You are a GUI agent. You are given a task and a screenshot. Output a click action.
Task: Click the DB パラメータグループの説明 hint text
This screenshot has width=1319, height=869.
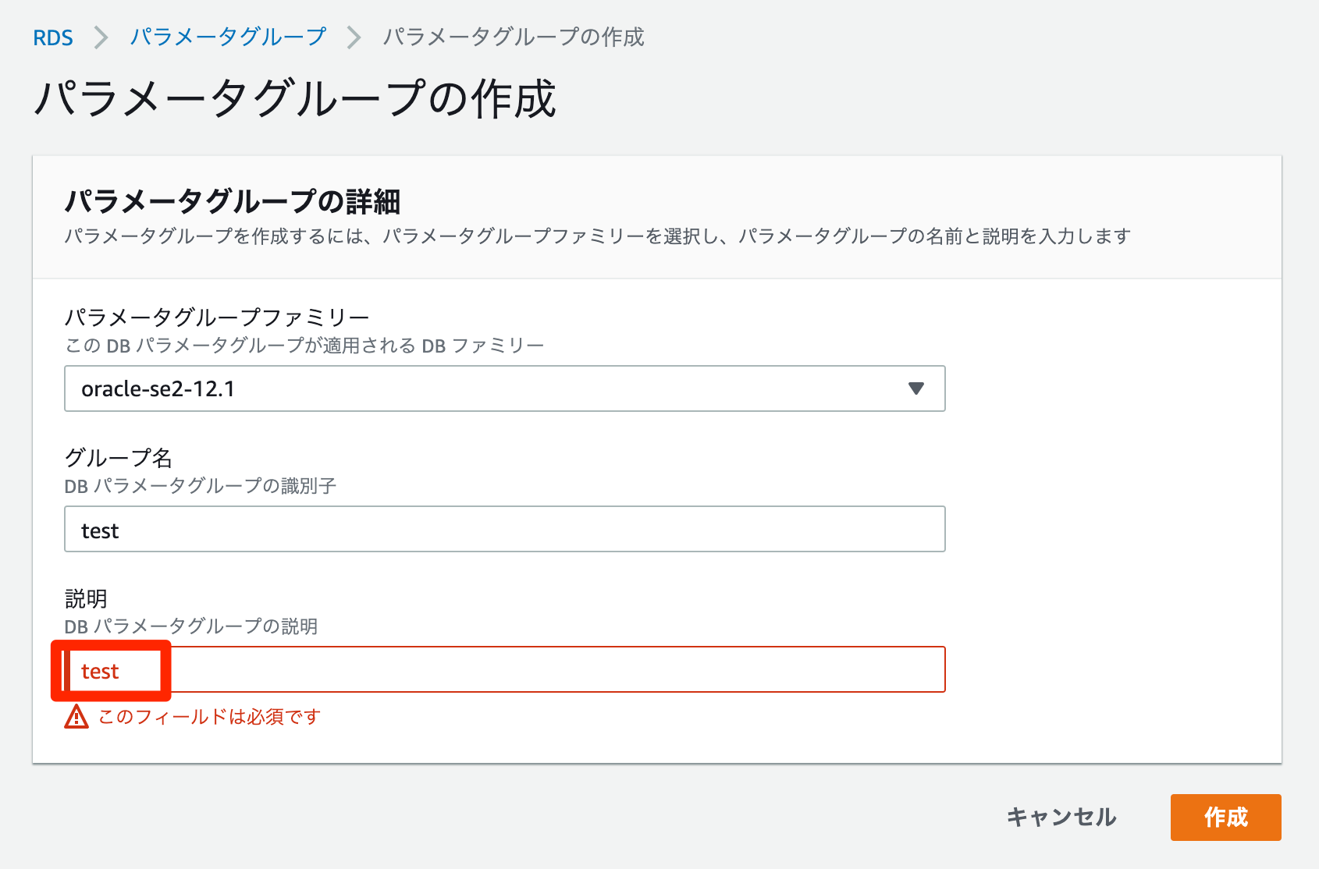click(190, 626)
